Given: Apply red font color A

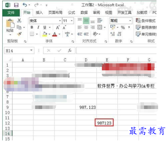Looking at the screenshot, I should coord(55,34).
